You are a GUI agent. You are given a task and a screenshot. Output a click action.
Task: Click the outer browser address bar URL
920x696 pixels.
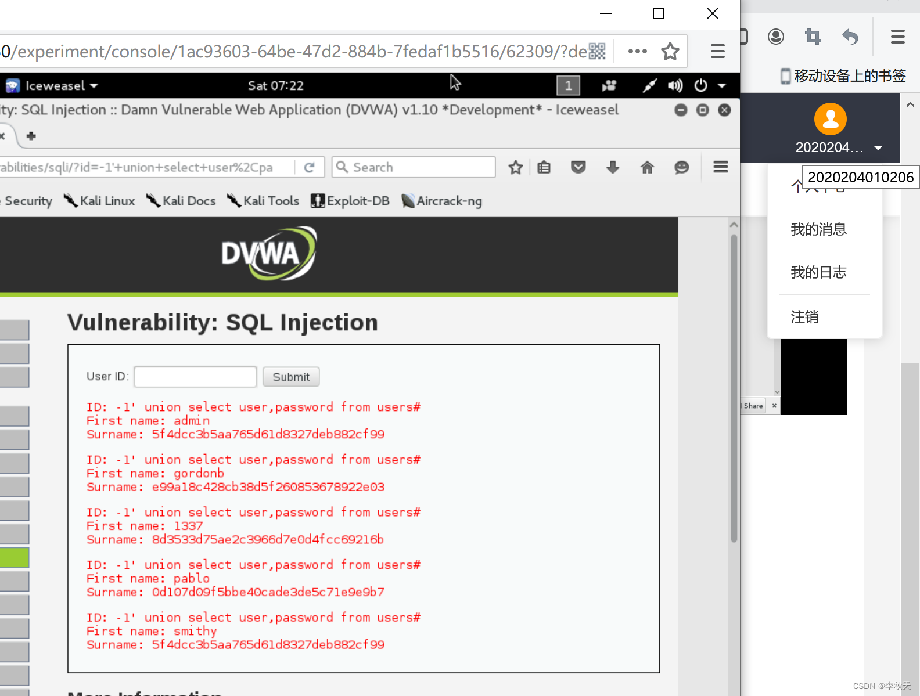(x=293, y=51)
